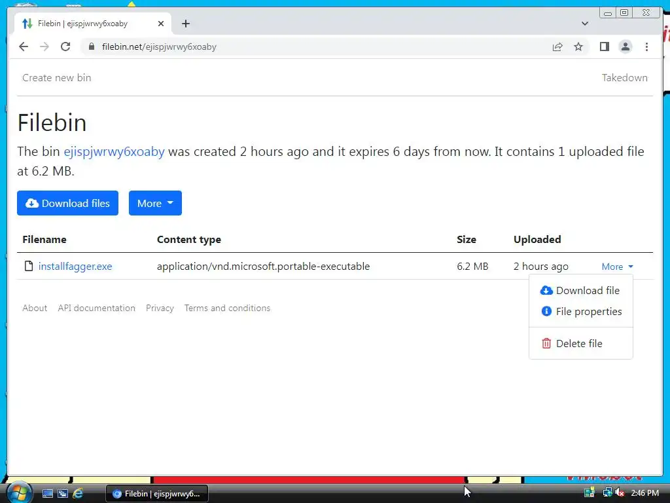670x503 pixels.
Task: Click the muted volume tray icon
Action: coord(619,493)
